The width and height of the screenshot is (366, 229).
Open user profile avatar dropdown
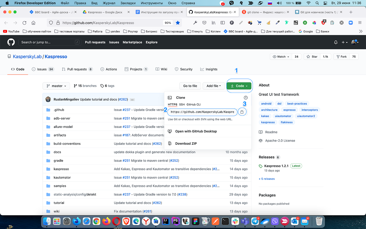(x=355, y=42)
